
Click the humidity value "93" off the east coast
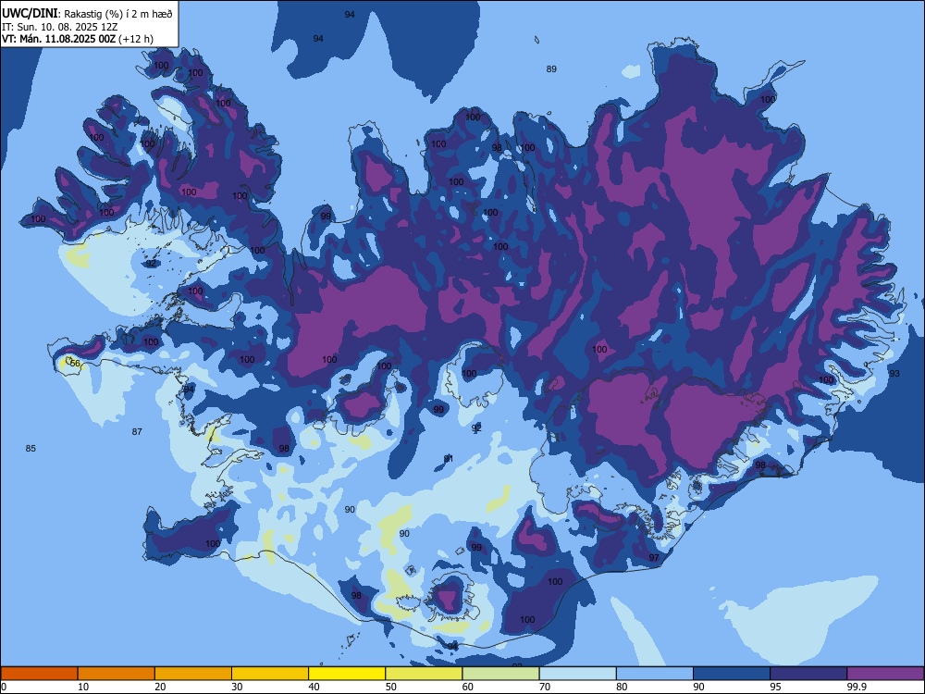pos(894,374)
